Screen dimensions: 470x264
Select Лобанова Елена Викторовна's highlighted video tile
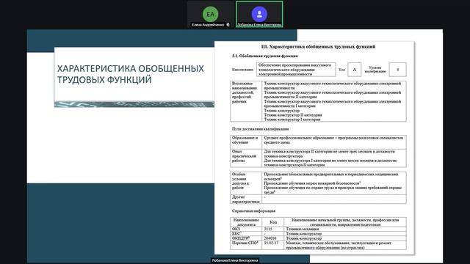coord(259,15)
